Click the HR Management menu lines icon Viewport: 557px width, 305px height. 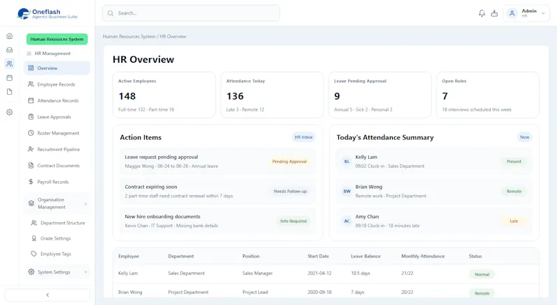(29, 54)
